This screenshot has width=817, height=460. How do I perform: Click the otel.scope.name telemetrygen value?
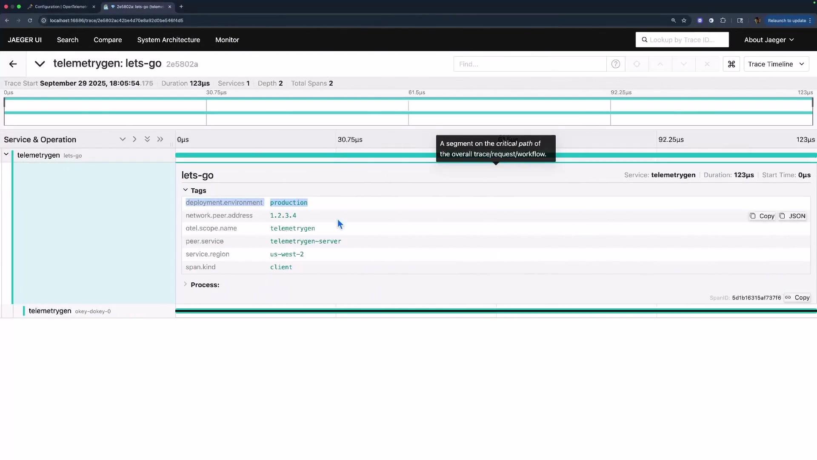292,228
